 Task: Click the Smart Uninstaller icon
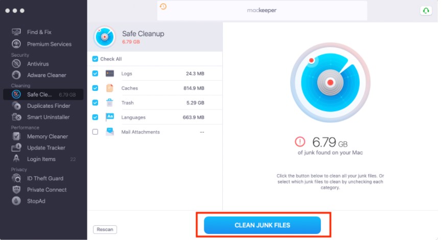[x=16, y=117]
